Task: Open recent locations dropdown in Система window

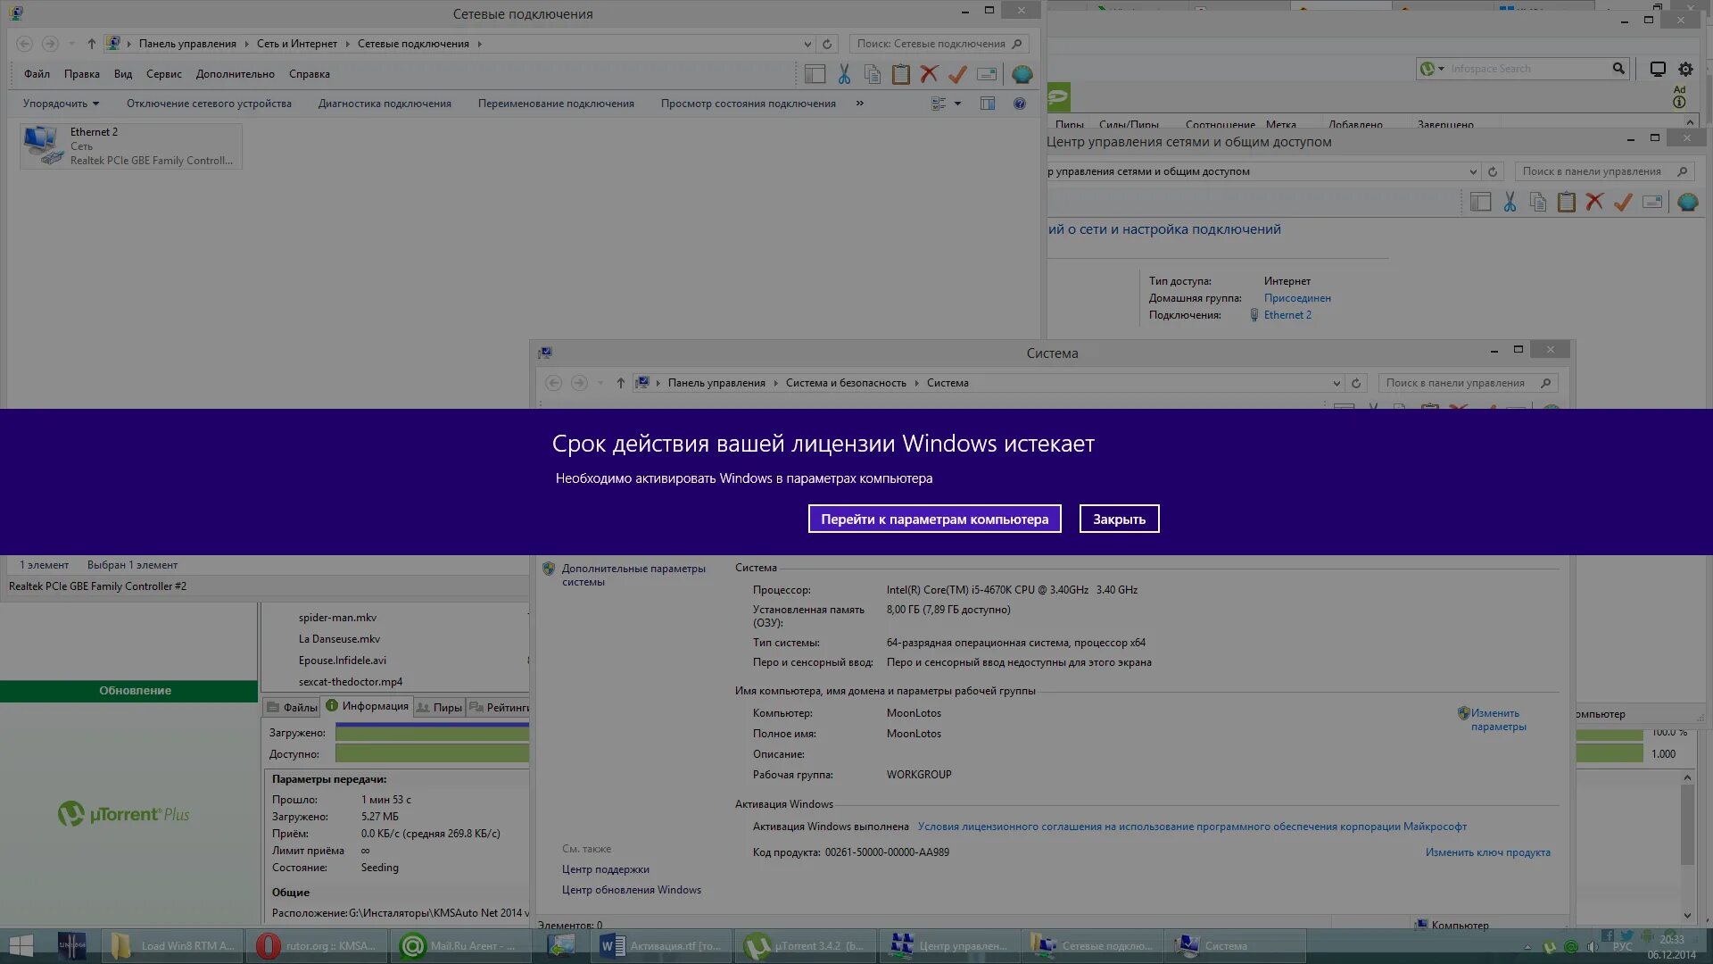Action: (600, 383)
